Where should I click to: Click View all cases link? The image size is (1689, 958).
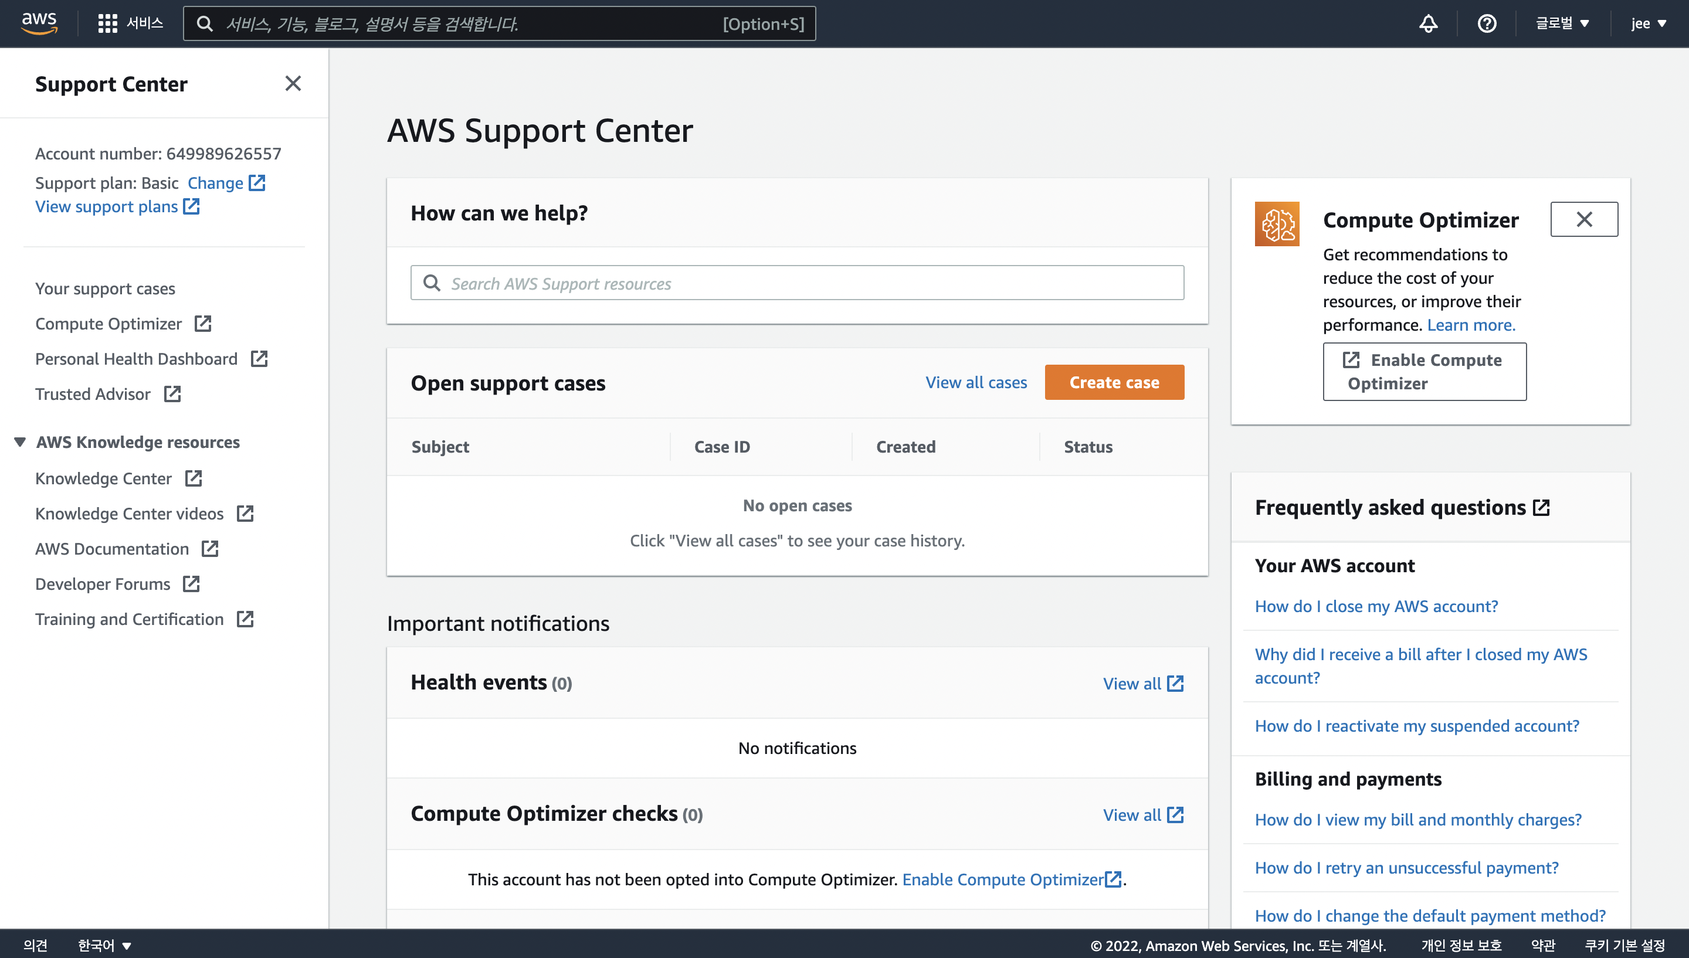click(x=976, y=382)
